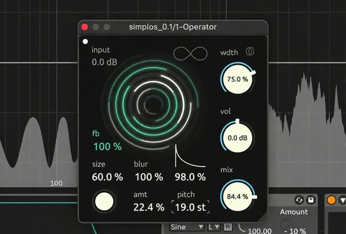This screenshot has width=346, height=234.
Task: Adjust the vol knob at 0.0 dB
Action: pos(237,138)
